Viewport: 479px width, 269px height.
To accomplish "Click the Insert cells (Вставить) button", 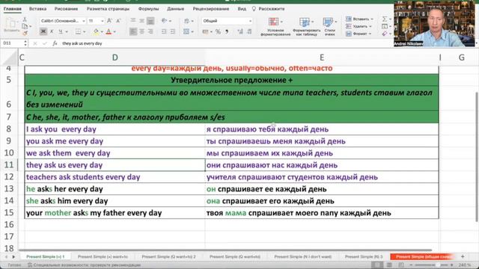I will click(359, 19).
